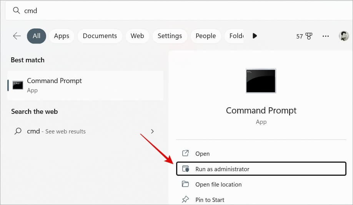Open cmd See web results entry
Screen dimensions: 353x205
[x=85, y=131]
